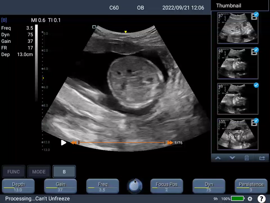Uncheck thumbnail 97 selection checkmark

click(x=256, y=14)
